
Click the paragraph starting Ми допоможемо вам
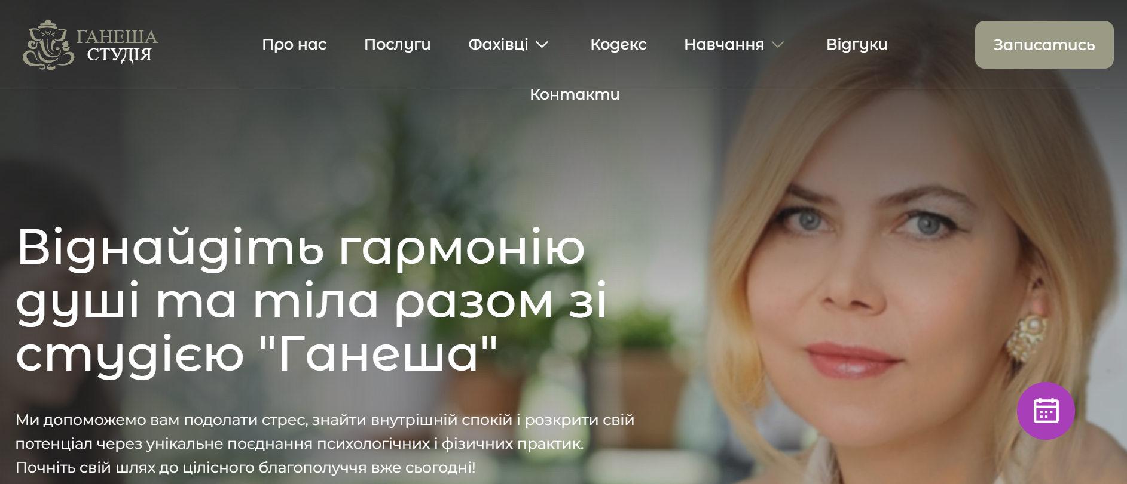point(325,443)
